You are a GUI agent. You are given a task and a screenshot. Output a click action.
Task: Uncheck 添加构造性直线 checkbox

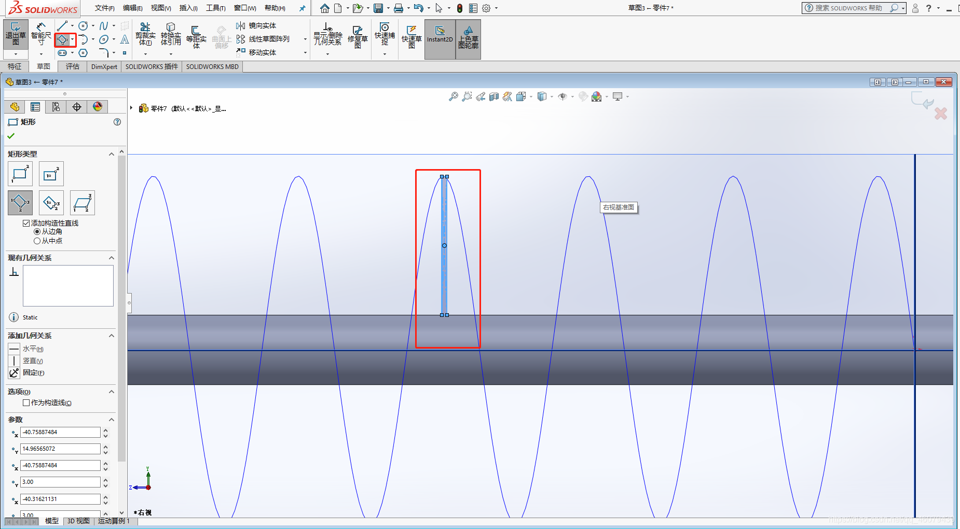point(26,223)
